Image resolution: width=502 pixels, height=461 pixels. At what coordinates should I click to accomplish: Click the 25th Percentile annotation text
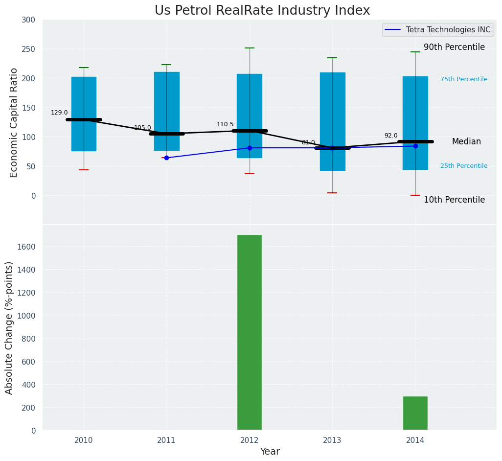[463, 166]
